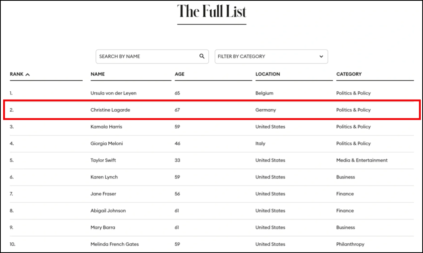
Task: Open Christine Lagarde's profile entry
Action: tap(110, 110)
